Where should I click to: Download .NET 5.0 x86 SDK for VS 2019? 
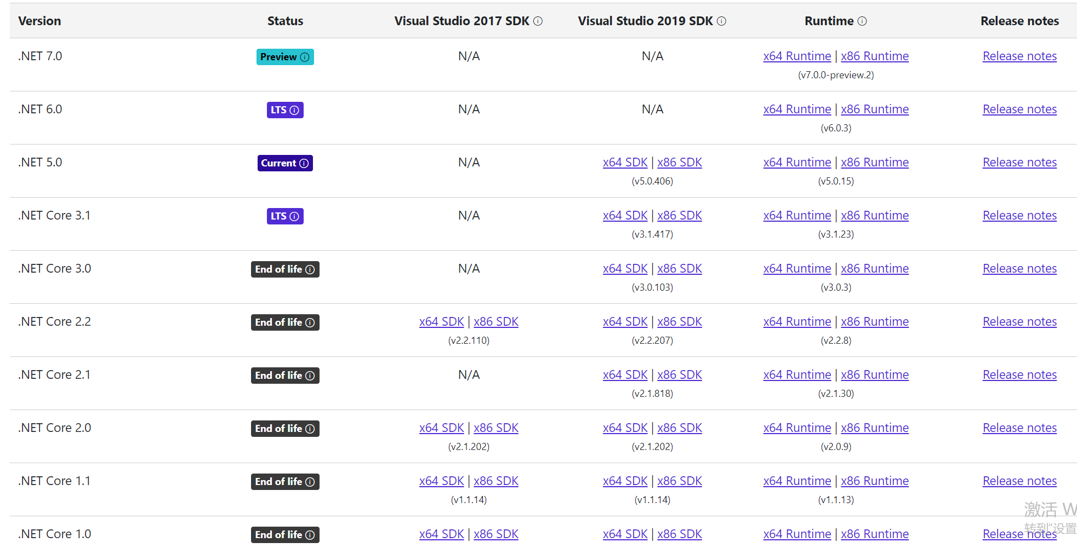pyautogui.click(x=680, y=162)
